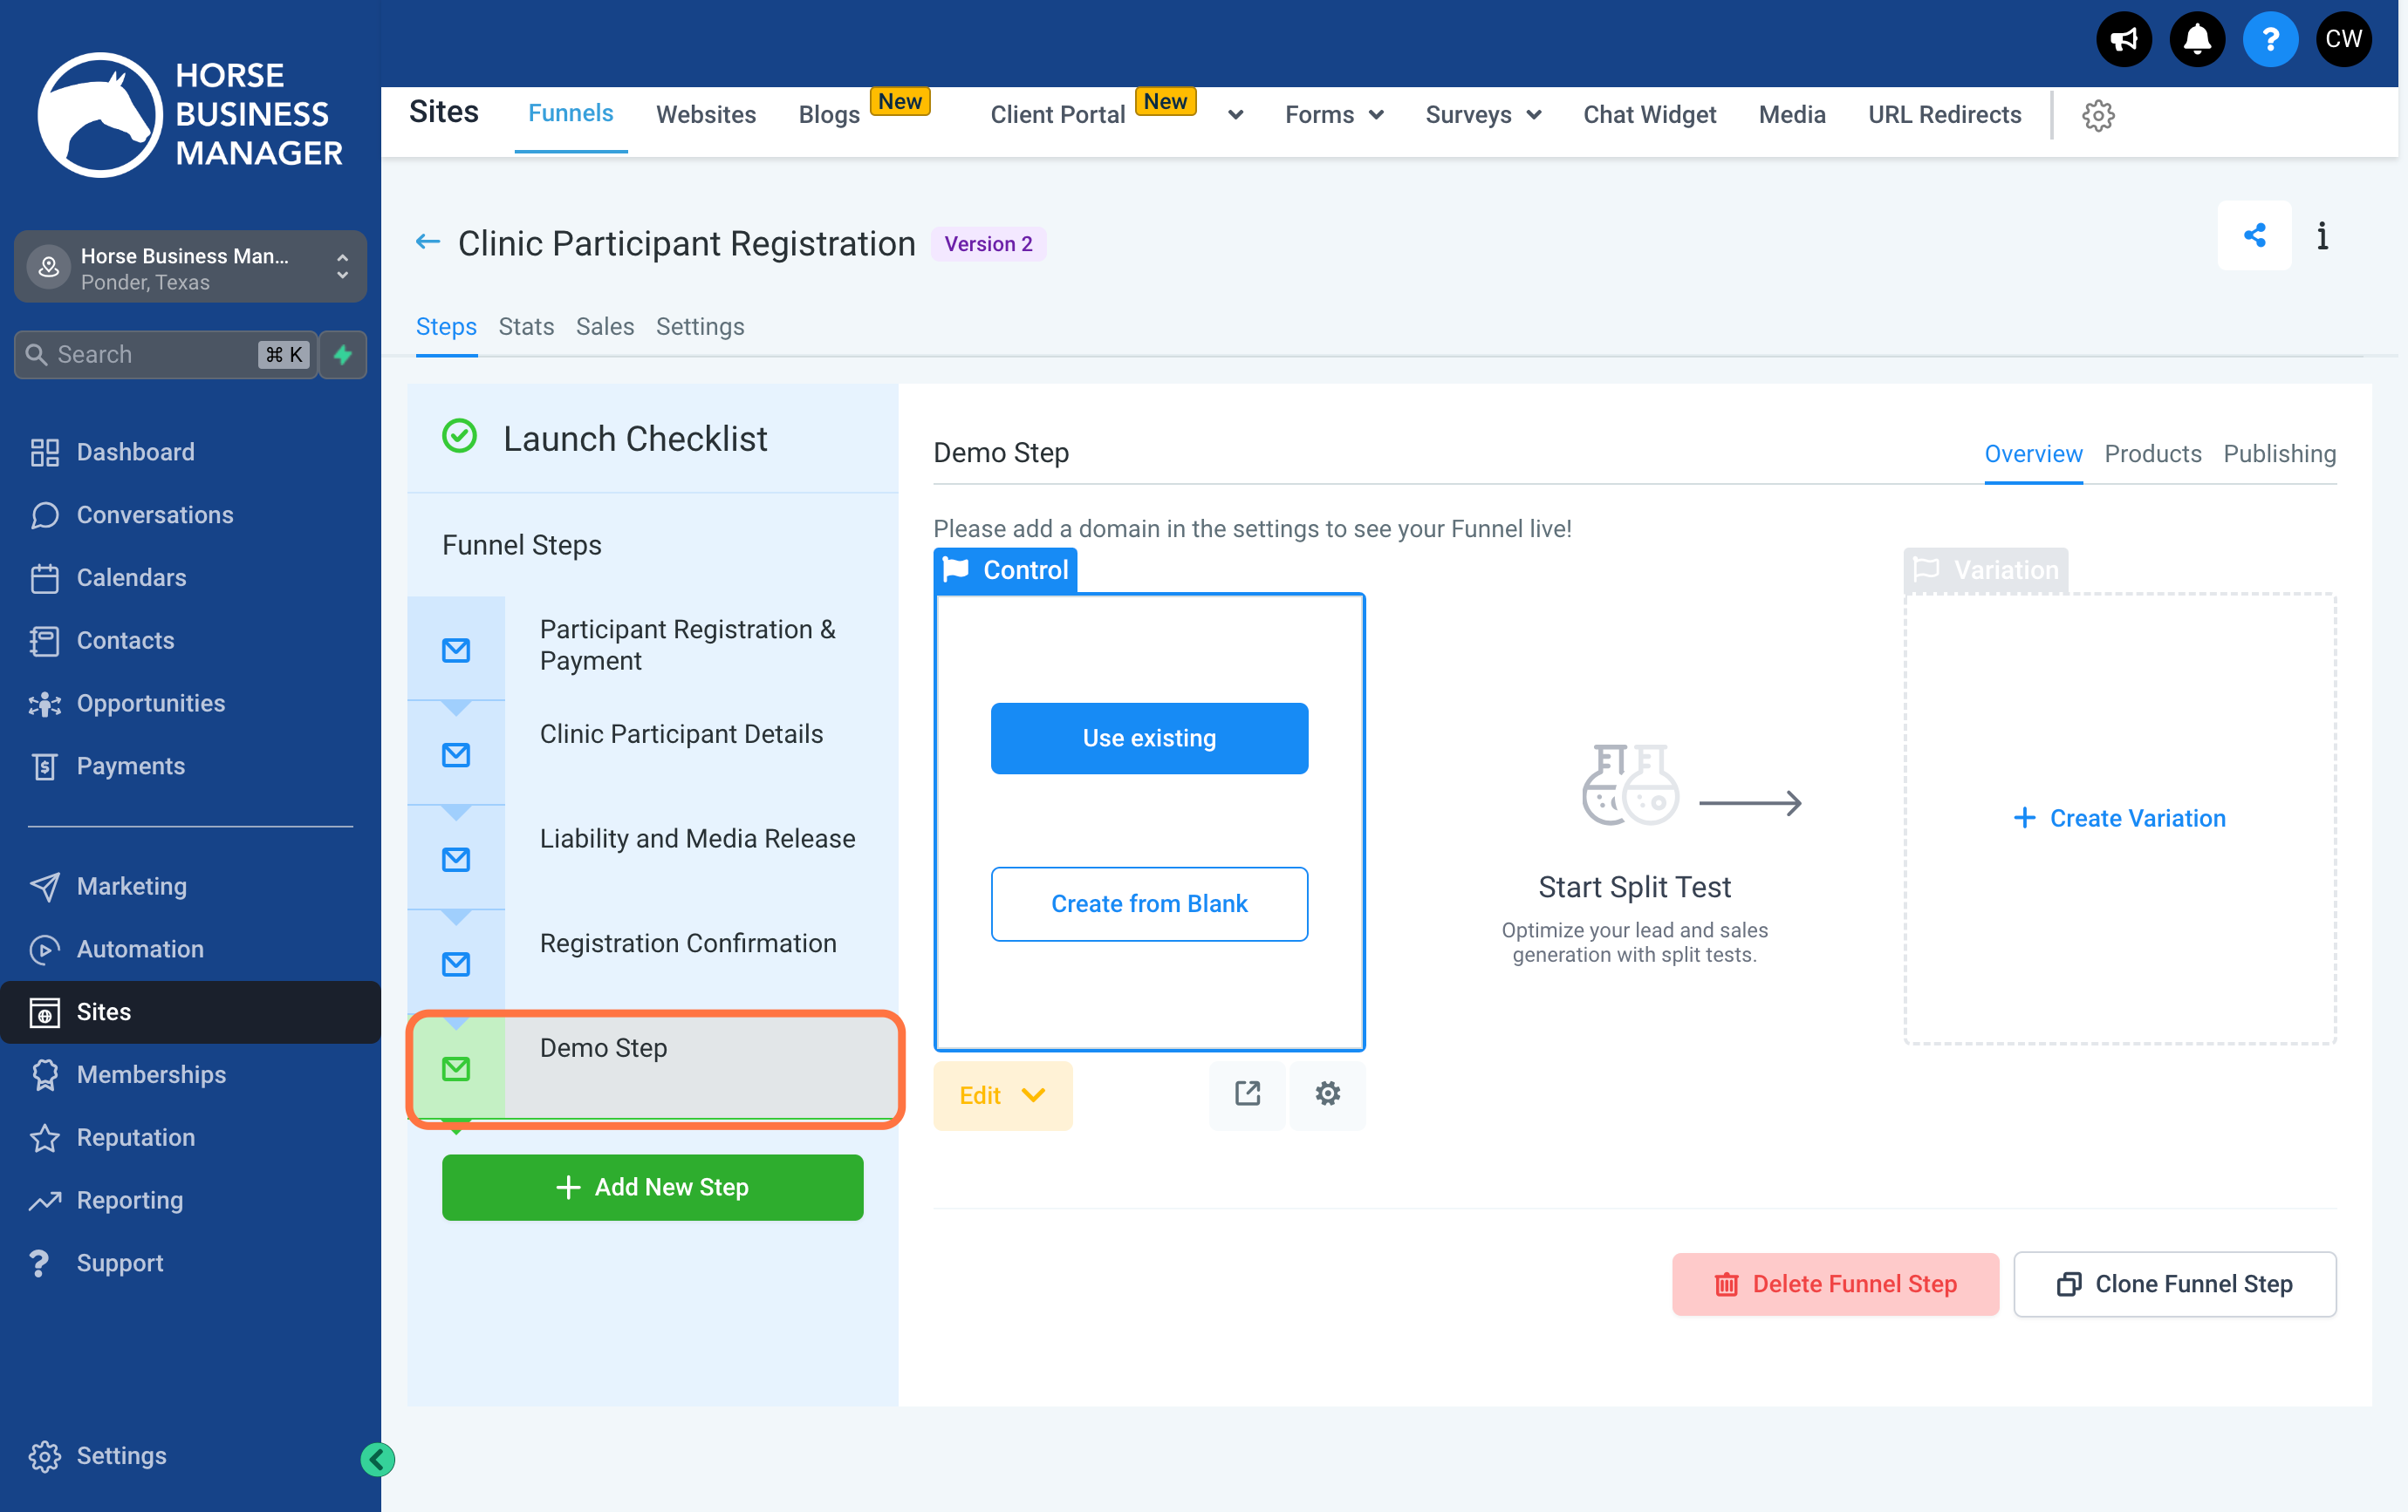This screenshot has width=2408, height=1512.
Task: Open the Horse Business Manager account switcher
Action: (x=190, y=268)
